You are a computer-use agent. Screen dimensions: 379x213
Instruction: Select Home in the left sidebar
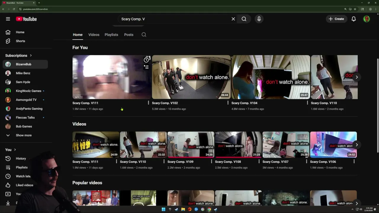coord(25,32)
